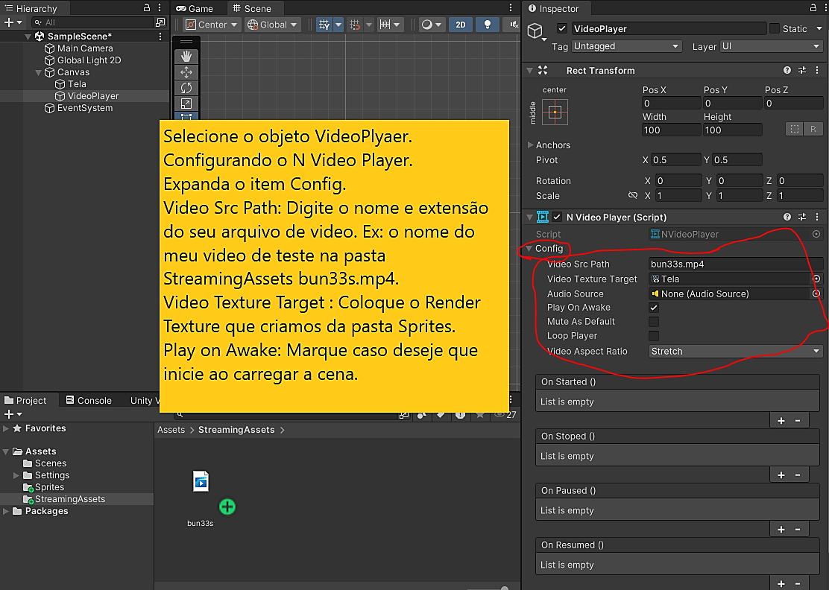Click the blueprint mode button
Image resolution: width=829 pixels, height=590 pixels.
click(795, 129)
